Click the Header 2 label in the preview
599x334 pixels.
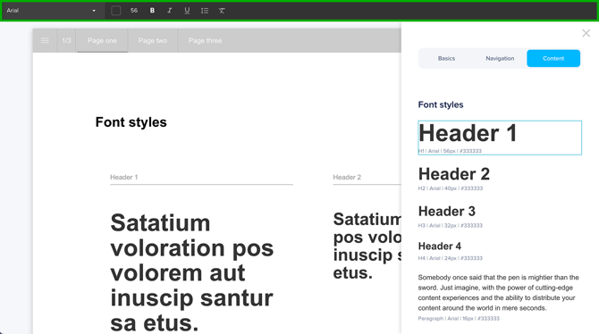tap(347, 177)
